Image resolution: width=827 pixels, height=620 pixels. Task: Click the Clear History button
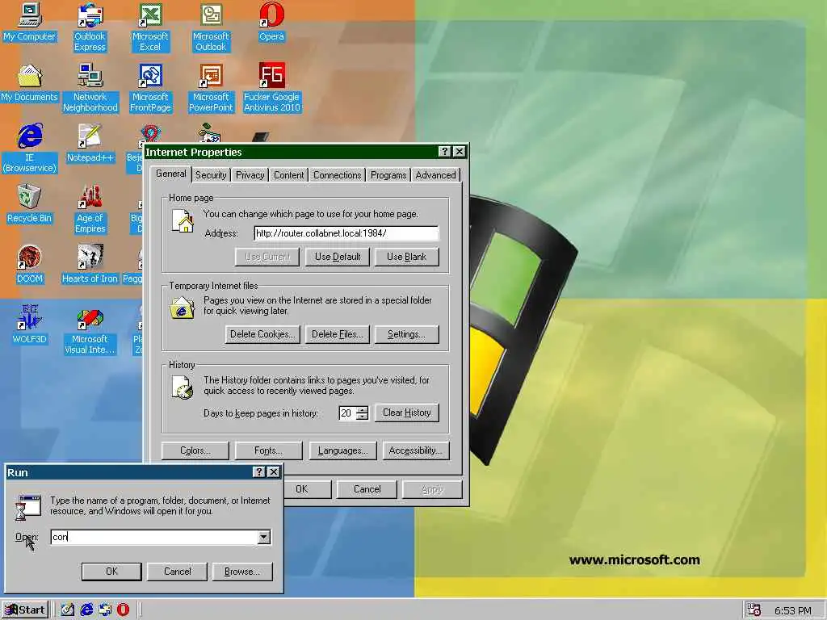[x=407, y=413]
